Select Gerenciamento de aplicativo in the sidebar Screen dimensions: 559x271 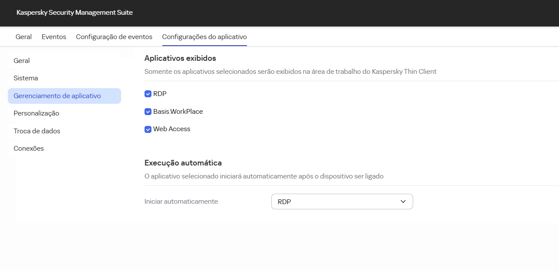(58, 96)
